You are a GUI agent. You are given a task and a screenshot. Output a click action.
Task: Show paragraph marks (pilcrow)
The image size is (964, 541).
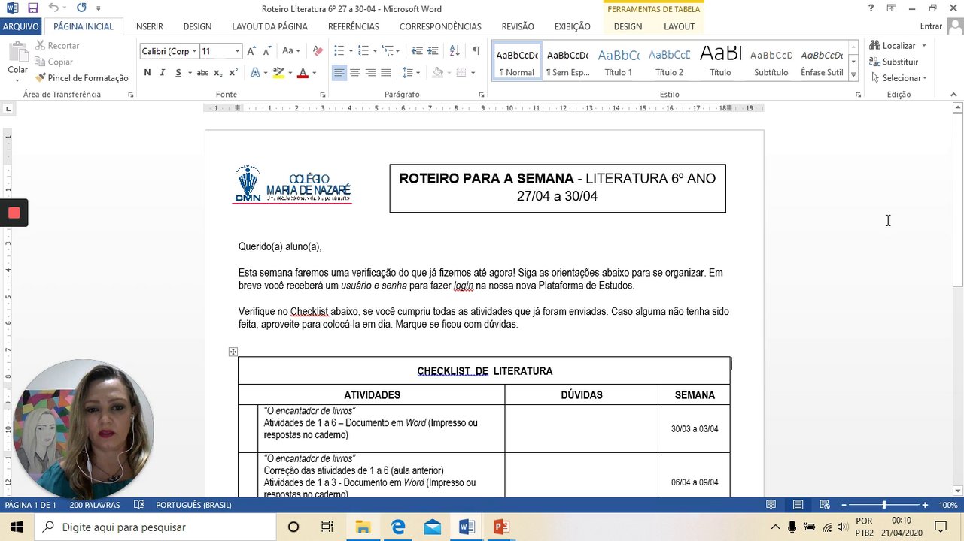[476, 51]
